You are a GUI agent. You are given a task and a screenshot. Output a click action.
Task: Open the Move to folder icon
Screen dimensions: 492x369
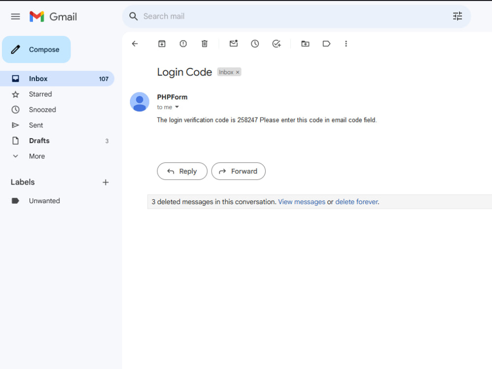point(306,44)
